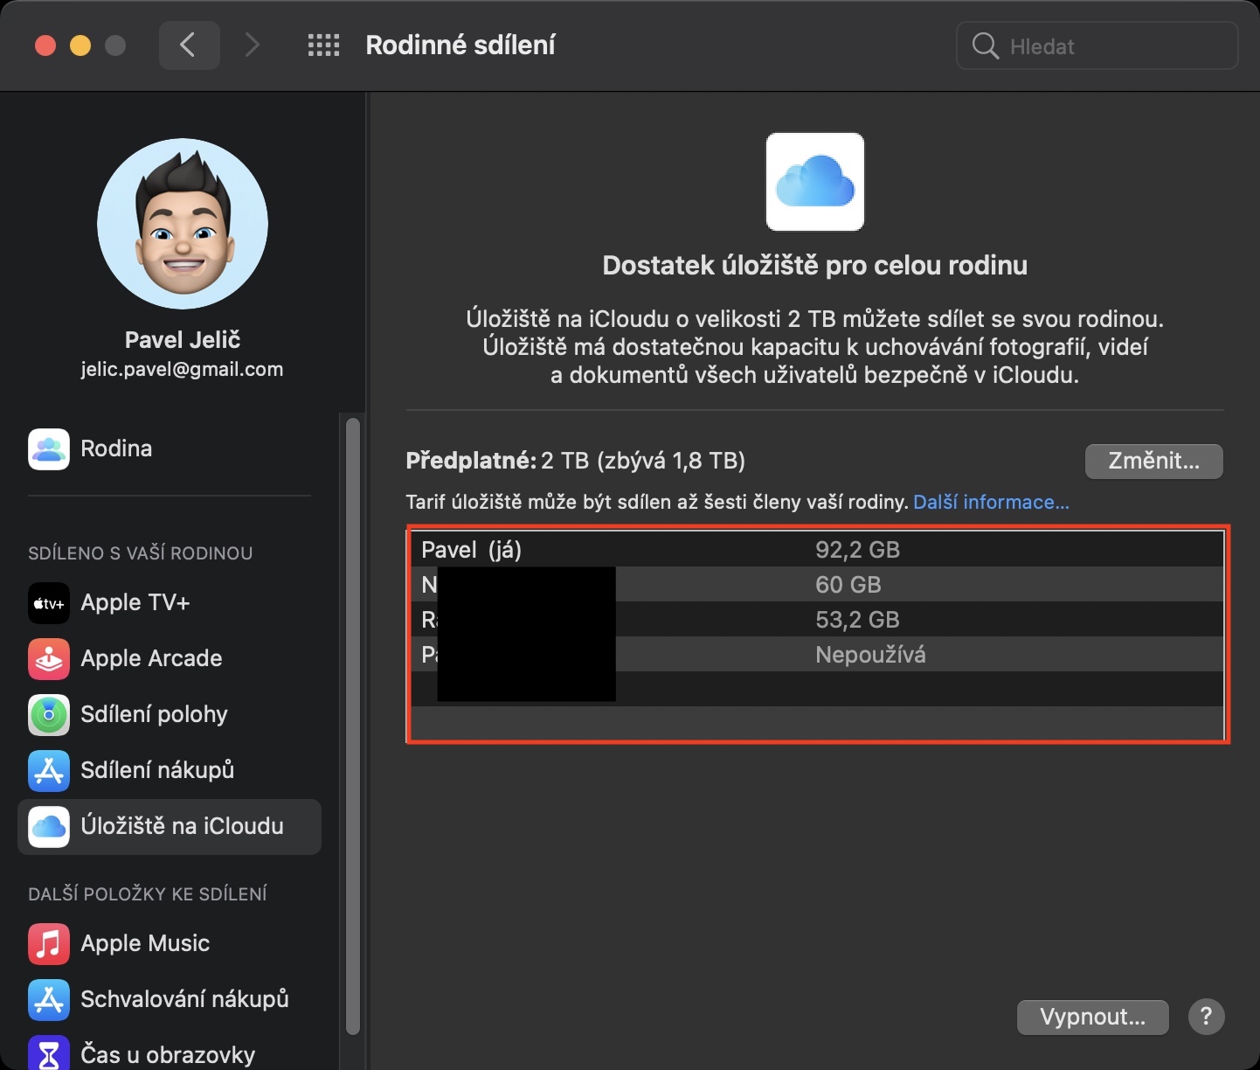Click the Sdílení nákupů App Store icon
The width and height of the screenshot is (1260, 1070).
tap(49, 771)
